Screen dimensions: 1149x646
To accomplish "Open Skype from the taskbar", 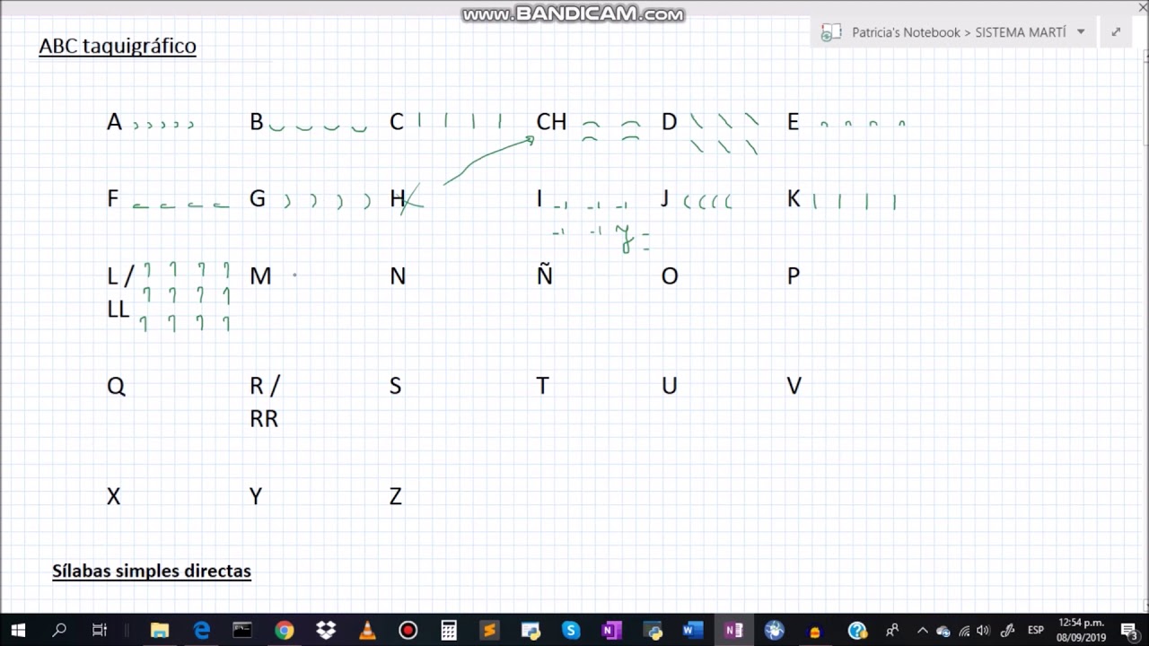I will 571,631.
